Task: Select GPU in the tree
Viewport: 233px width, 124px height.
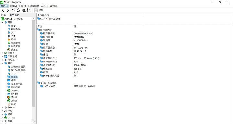Action: click(11, 73)
